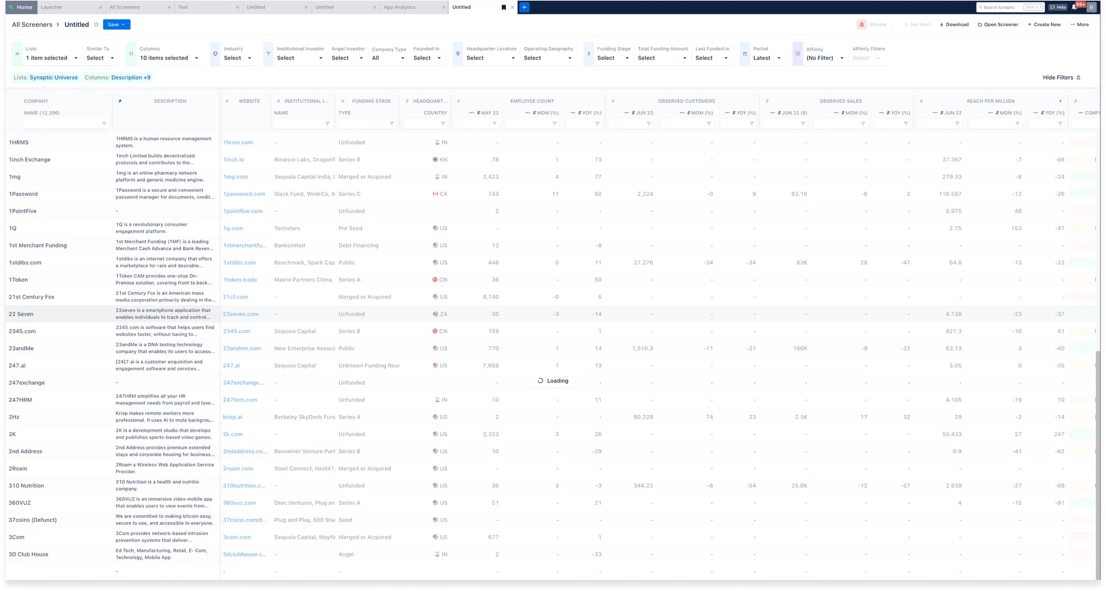Viewport: 1106px width, 591px height.
Task: Click the red lock privacy icon
Action: [862, 24]
